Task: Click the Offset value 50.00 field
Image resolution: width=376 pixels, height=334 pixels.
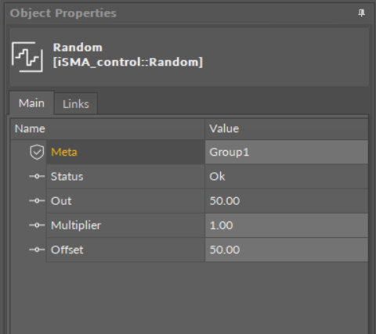Action: 287,250
